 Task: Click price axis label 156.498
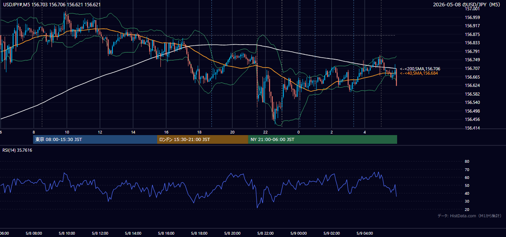coord(473,111)
